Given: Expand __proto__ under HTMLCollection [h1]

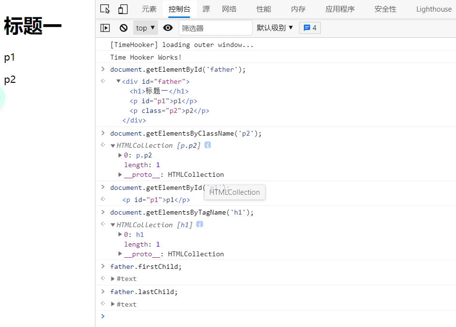Looking at the screenshot, I should (121, 254).
